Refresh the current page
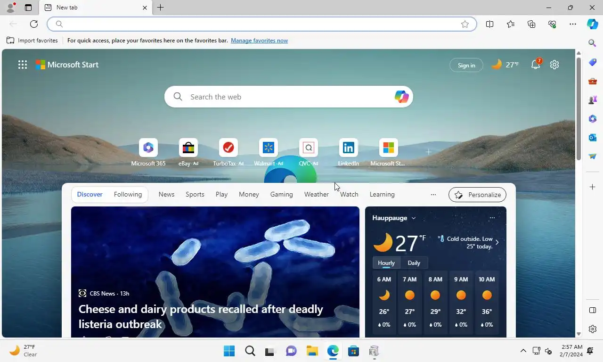 34,24
